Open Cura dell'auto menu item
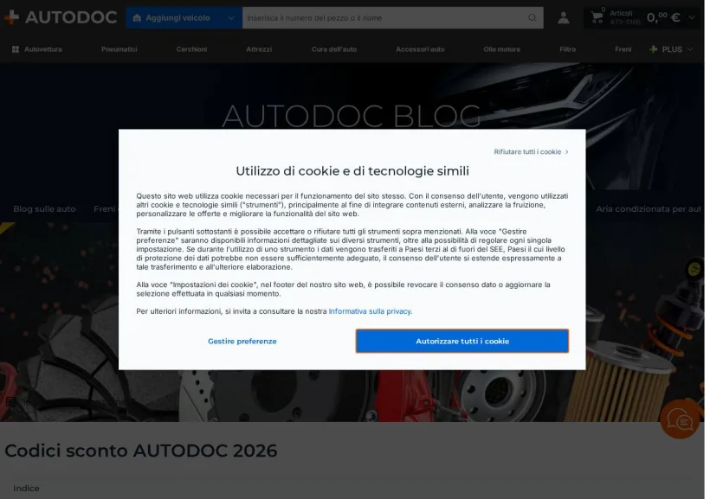 [x=334, y=49]
